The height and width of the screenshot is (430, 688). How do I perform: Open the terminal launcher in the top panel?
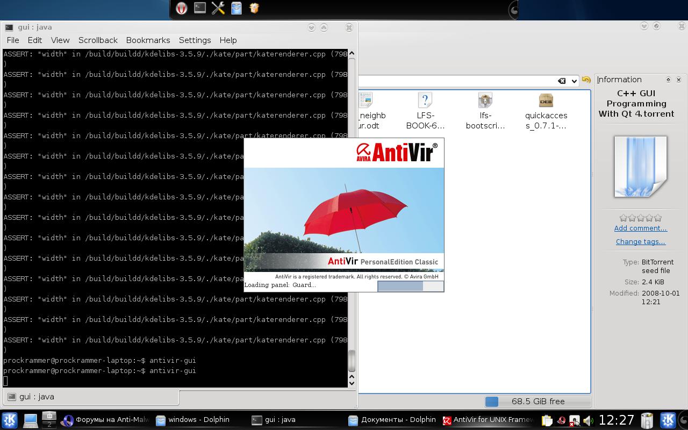(x=200, y=8)
